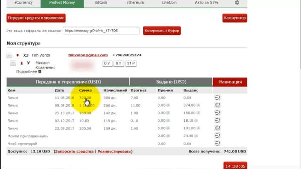This screenshot has height=169, width=301.
Task: Click the Прогноз column header
Action: (x=138, y=90)
